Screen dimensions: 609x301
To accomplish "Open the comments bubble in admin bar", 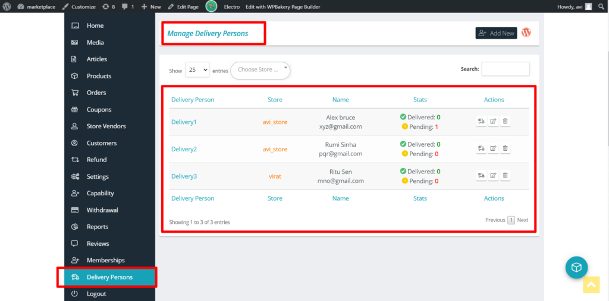I will (x=127, y=7).
